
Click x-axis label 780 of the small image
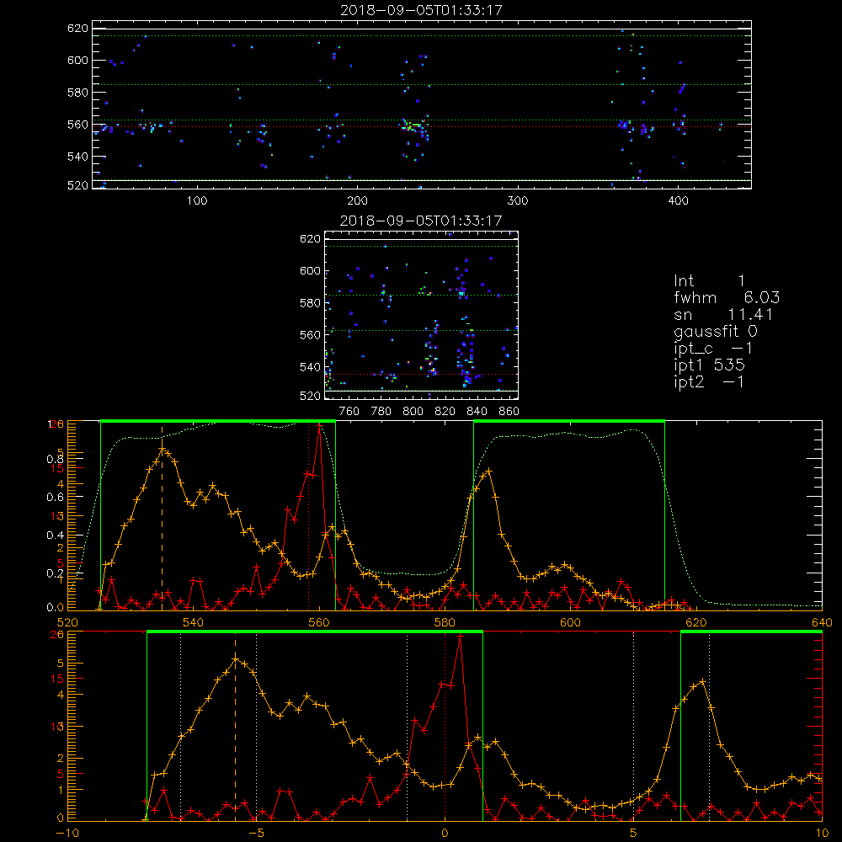pos(381,412)
